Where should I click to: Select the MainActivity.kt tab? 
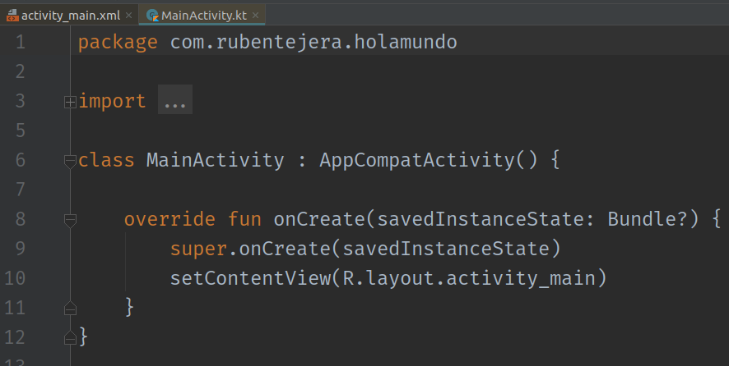pos(203,16)
